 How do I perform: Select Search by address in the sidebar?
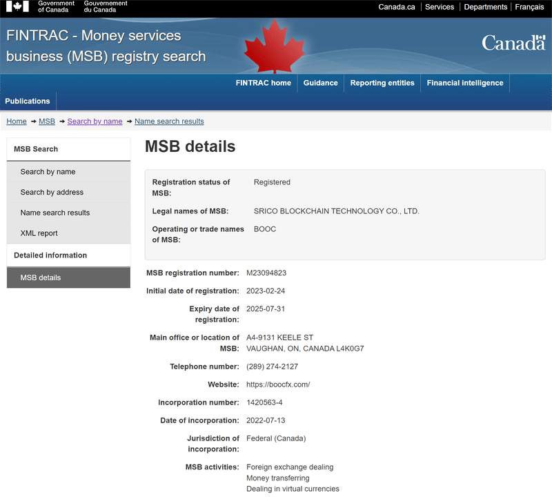pyautogui.click(x=68, y=193)
